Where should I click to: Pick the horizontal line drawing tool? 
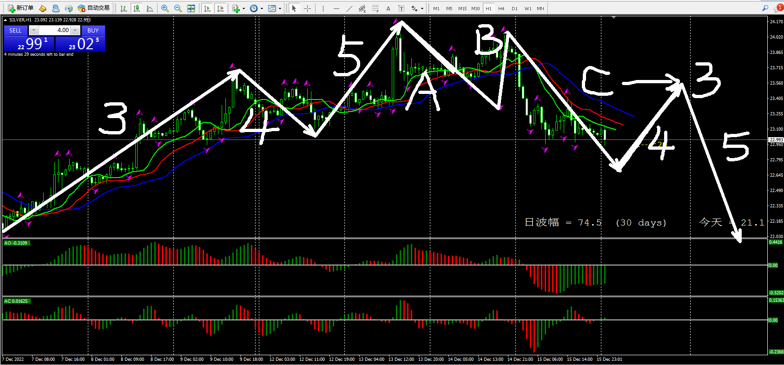336,8
